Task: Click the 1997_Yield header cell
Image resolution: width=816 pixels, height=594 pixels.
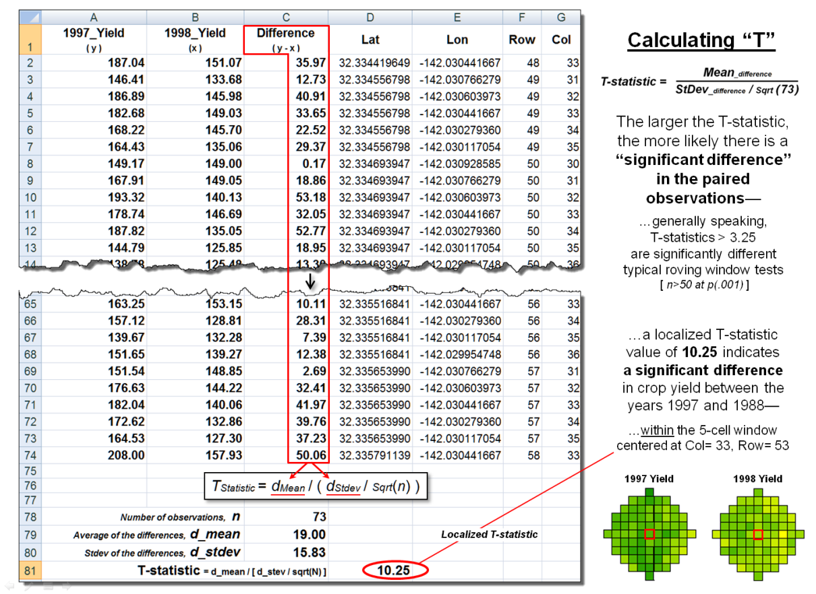Action: pyautogui.click(x=94, y=39)
